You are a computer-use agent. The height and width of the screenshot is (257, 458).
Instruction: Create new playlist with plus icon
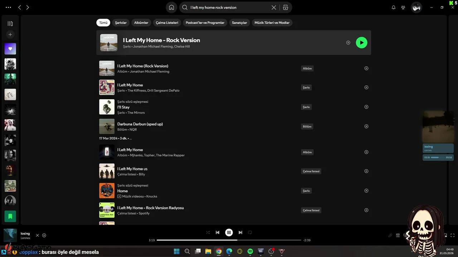click(10, 35)
